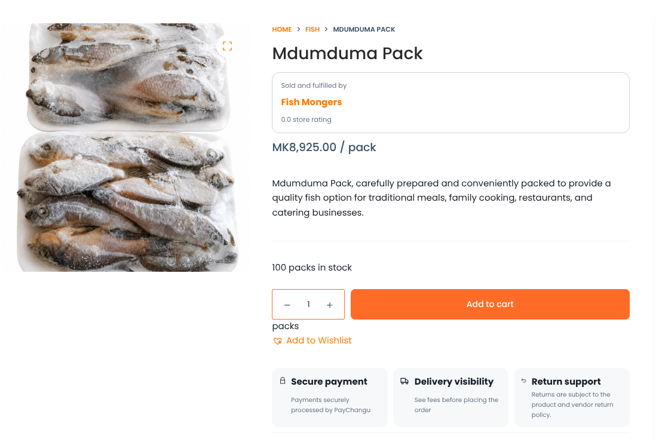Image resolution: width=668 pixels, height=442 pixels.
Task: Open the Fish Mongers store page
Action: 311,102
